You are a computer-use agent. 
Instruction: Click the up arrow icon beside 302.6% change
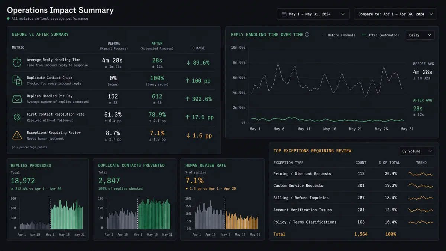pos(188,99)
